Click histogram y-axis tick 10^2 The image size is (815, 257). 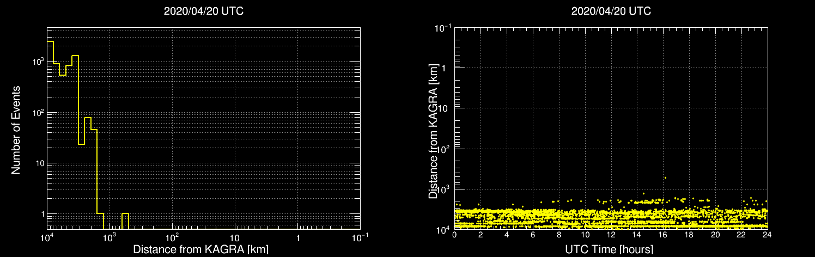pyautogui.click(x=38, y=112)
